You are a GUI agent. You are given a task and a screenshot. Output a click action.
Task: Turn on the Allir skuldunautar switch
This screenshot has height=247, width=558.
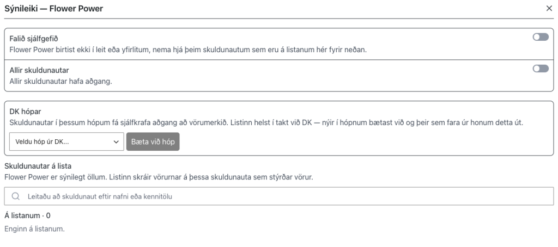(541, 69)
